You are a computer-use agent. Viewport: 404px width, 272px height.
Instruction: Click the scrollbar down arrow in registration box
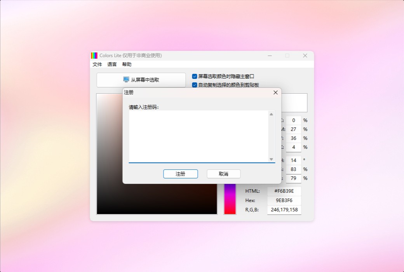pos(272,159)
